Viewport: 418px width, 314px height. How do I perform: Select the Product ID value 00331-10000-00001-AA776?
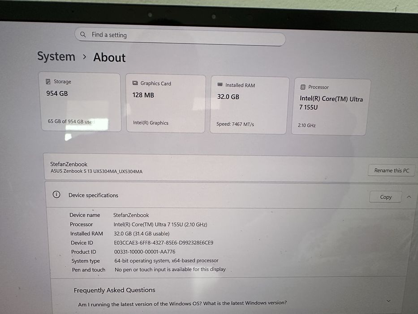[145, 252]
